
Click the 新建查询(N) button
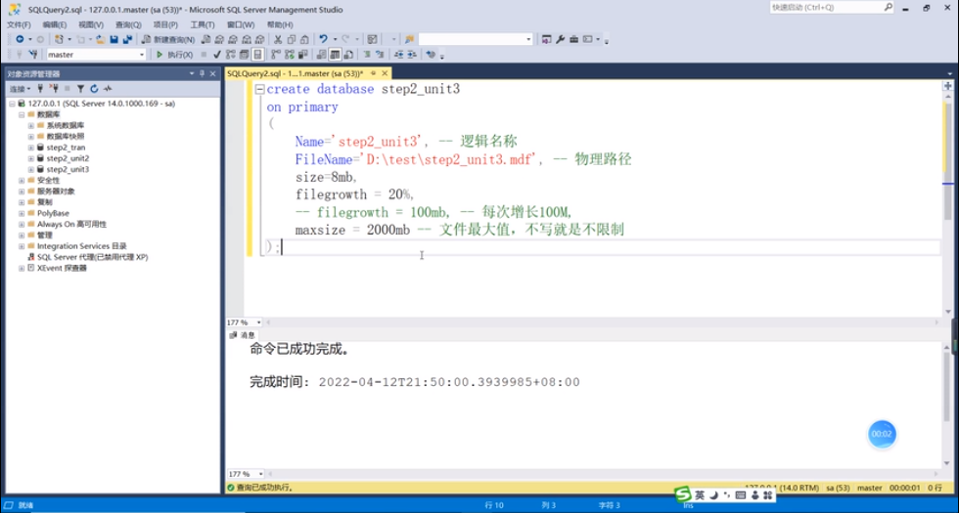pyautogui.click(x=168, y=39)
